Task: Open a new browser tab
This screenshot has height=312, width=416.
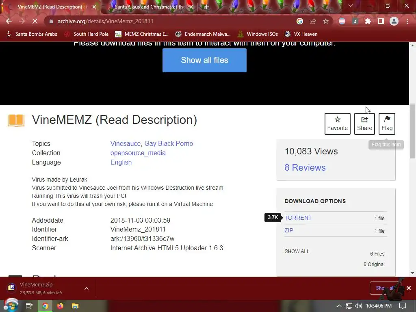Action: [x=207, y=7]
